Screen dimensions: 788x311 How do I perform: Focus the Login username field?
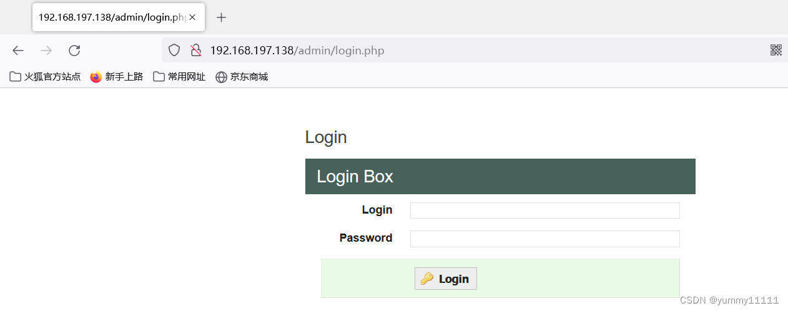point(544,210)
